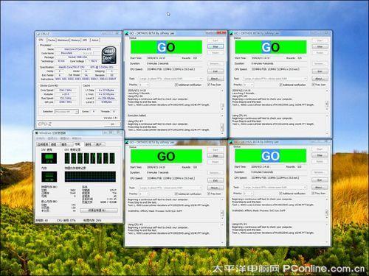
Task: Click Exit in upper-right ORTHOS window
Action: click(x=320, y=71)
